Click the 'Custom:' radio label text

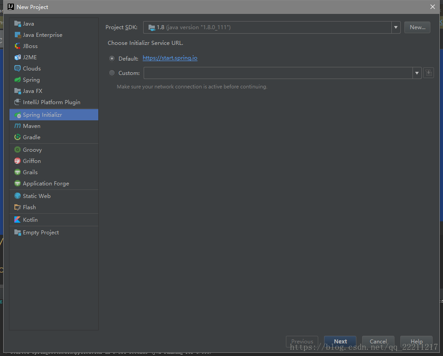coord(129,73)
